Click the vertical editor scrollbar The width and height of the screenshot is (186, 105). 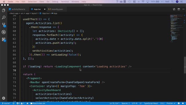coord(185,65)
